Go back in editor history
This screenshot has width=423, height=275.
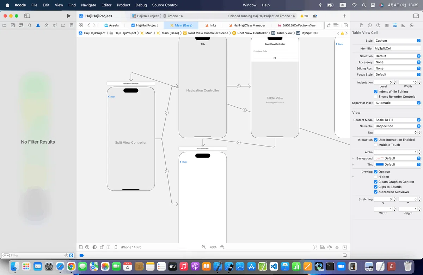point(88,25)
